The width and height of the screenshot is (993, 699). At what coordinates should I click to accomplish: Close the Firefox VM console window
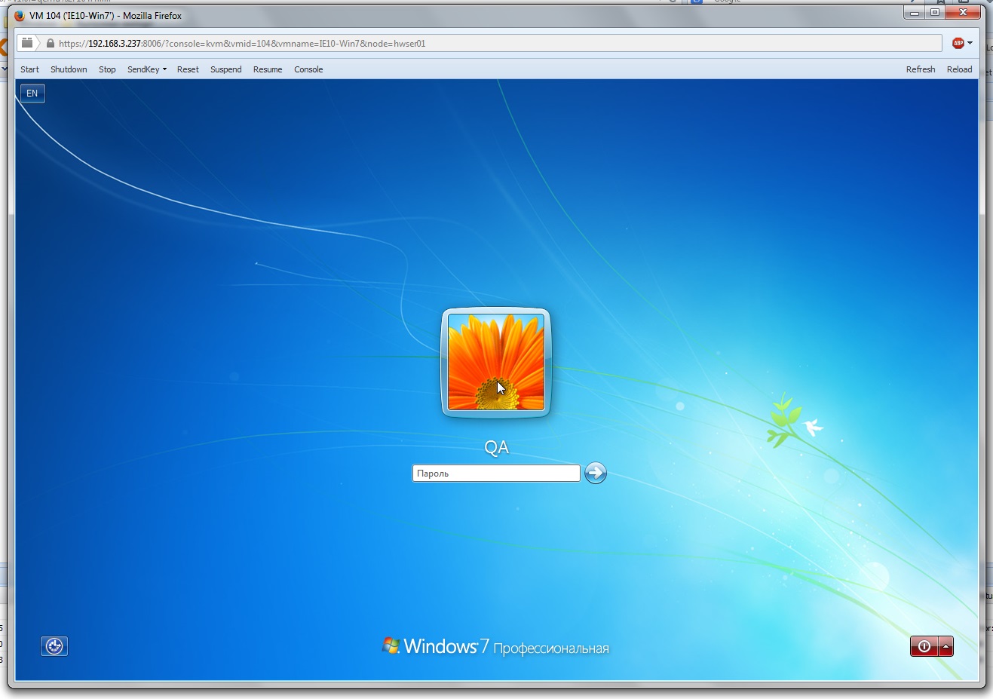pyautogui.click(x=963, y=13)
